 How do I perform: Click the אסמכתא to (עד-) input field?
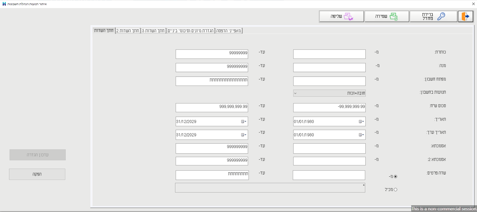coord(212,148)
